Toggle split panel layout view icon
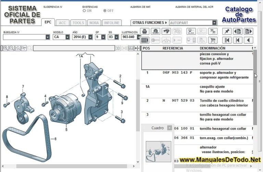 pyautogui.click(x=131, y=48)
